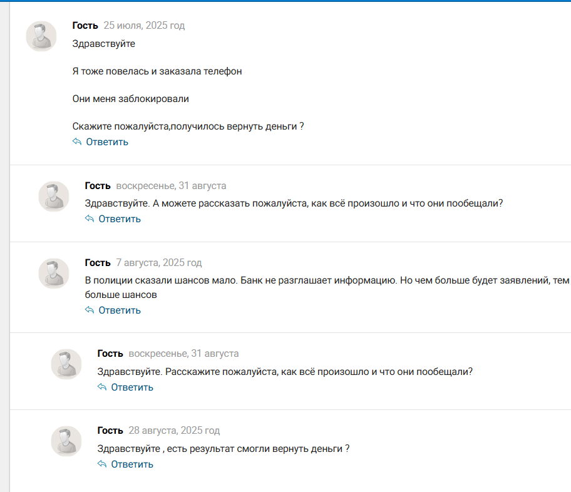This screenshot has width=571, height=492.
Task: Click the "7 августа, 2025 год" timestamp
Action: [159, 263]
